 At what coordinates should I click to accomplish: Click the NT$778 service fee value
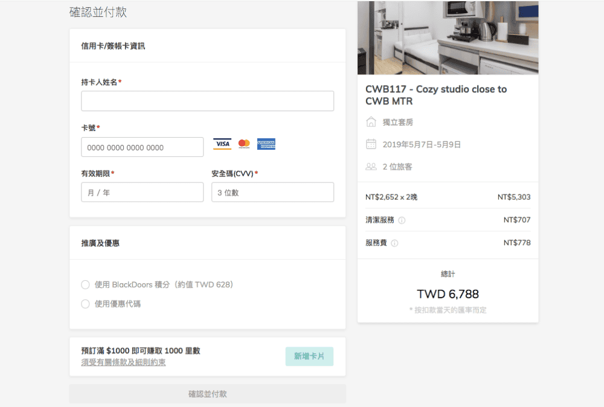pos(517,243)
